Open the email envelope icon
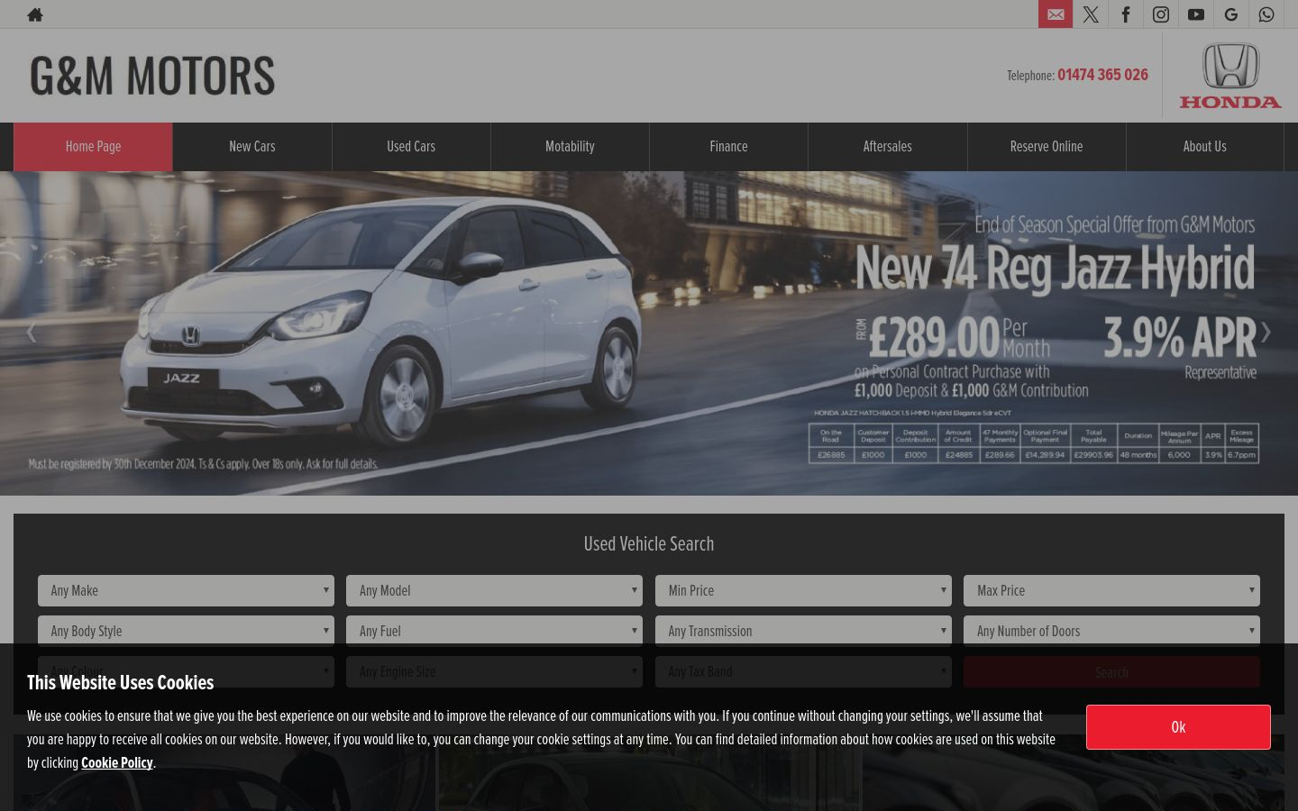 [1056, 14]
